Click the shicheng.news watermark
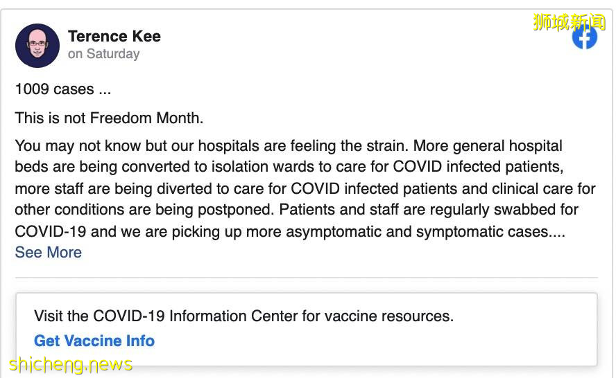Image resolution: width=616 pixels, height=378 pixels. (x=71, y=364)
